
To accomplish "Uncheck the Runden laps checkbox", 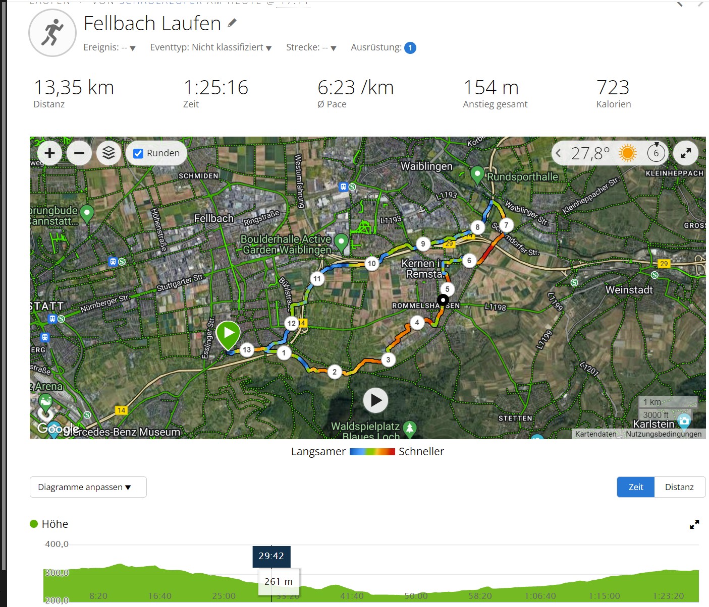I will click(138, 153).
